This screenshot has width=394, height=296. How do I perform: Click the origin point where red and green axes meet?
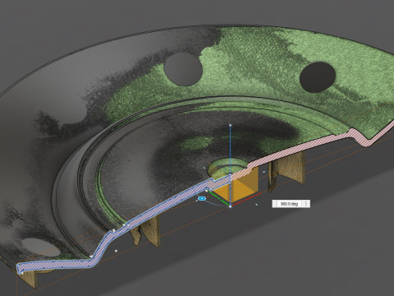point(230,206)
